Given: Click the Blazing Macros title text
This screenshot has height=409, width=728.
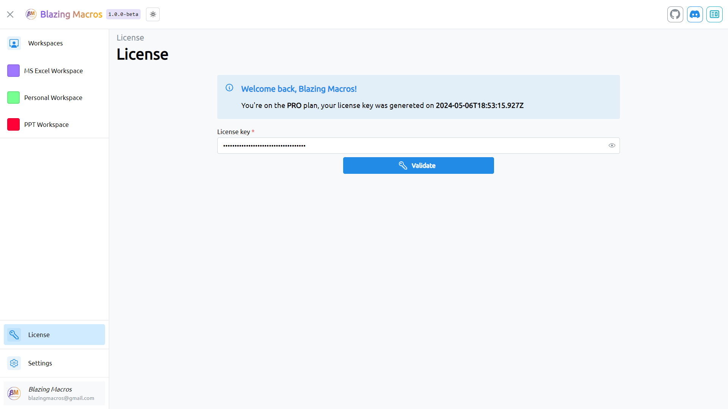Looking at the screenshot, I should (x=71, y=14).
